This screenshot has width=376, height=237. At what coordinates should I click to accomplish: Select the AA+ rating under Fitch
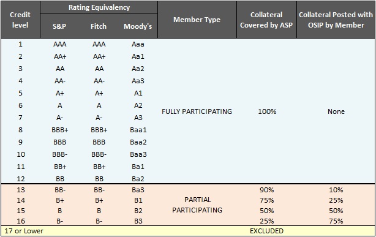[x=99, y=56]
